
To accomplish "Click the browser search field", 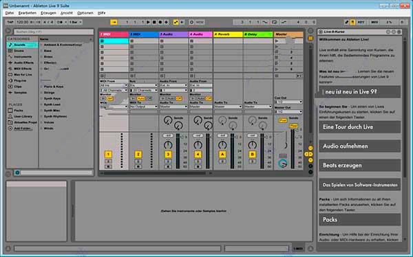I will tap(54, 32).
